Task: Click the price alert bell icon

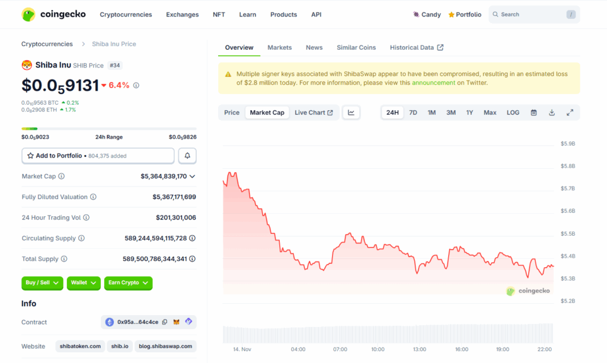Action: (x=187, y=156)
